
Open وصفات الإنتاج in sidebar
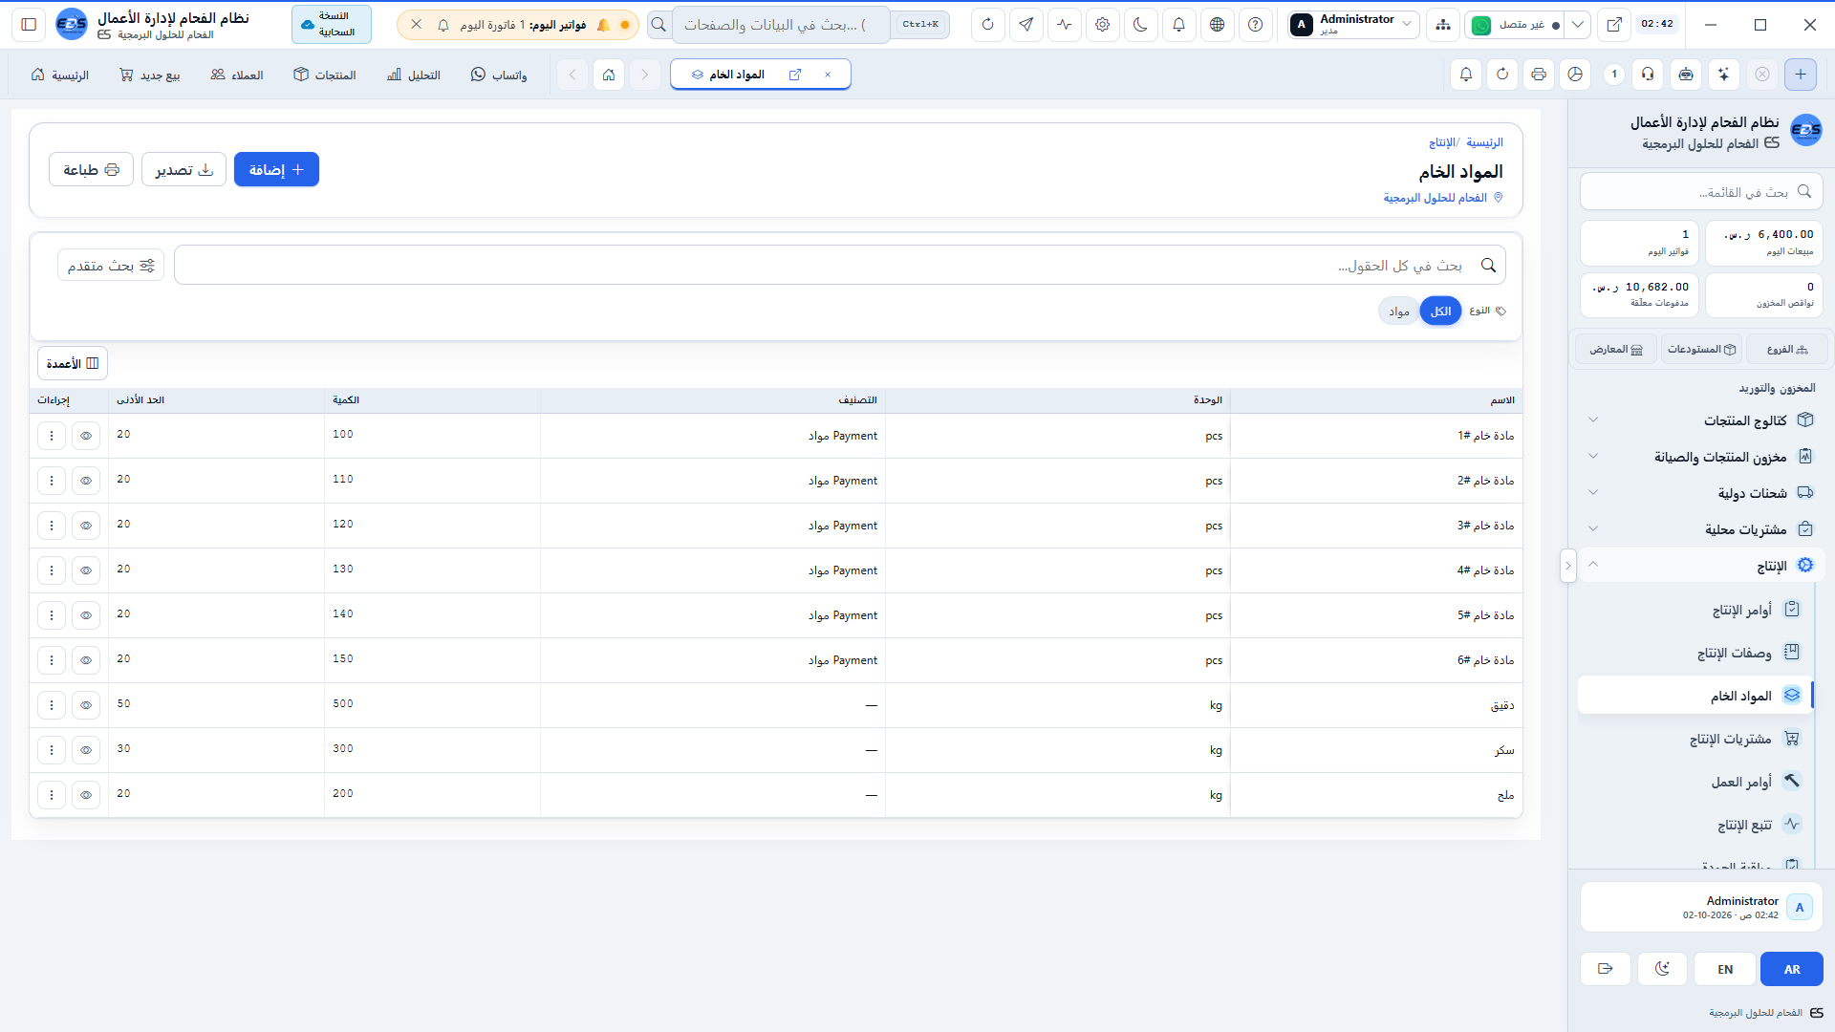(1735, 653)
